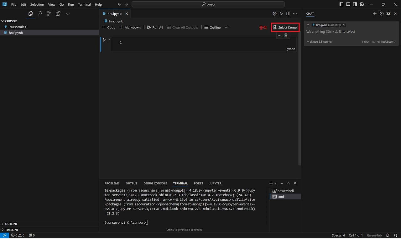This screenshot has width=401, height=239.
Task: Add context with the chat plus icon
Action: click(x=308, y=25)
